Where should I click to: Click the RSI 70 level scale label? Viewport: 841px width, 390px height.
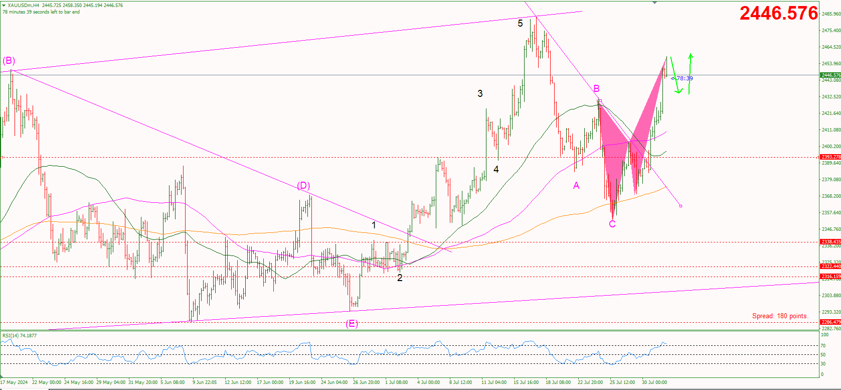coord(823,346)
